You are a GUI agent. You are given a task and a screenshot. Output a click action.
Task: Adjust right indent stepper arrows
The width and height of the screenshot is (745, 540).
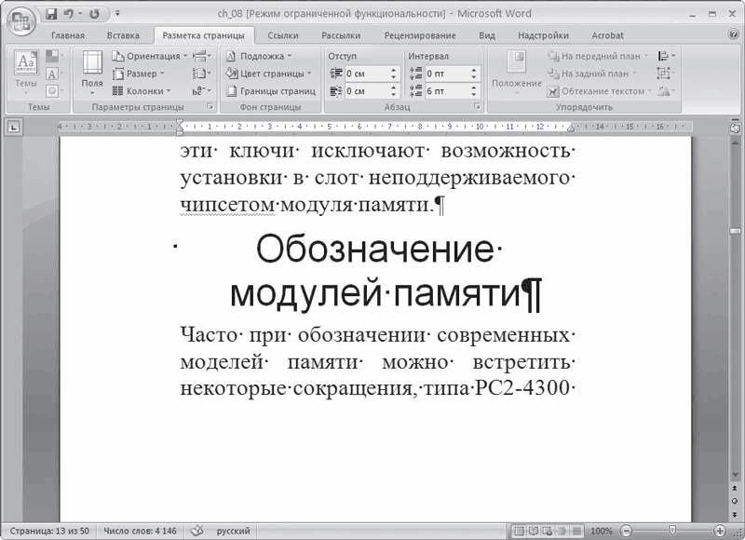click(x=394, y=90)
